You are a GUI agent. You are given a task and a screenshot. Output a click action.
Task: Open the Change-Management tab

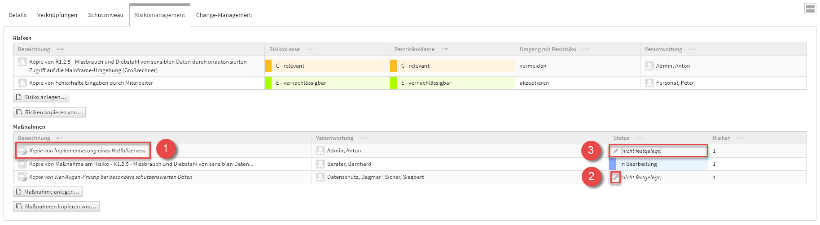click(x=224, y=15)
